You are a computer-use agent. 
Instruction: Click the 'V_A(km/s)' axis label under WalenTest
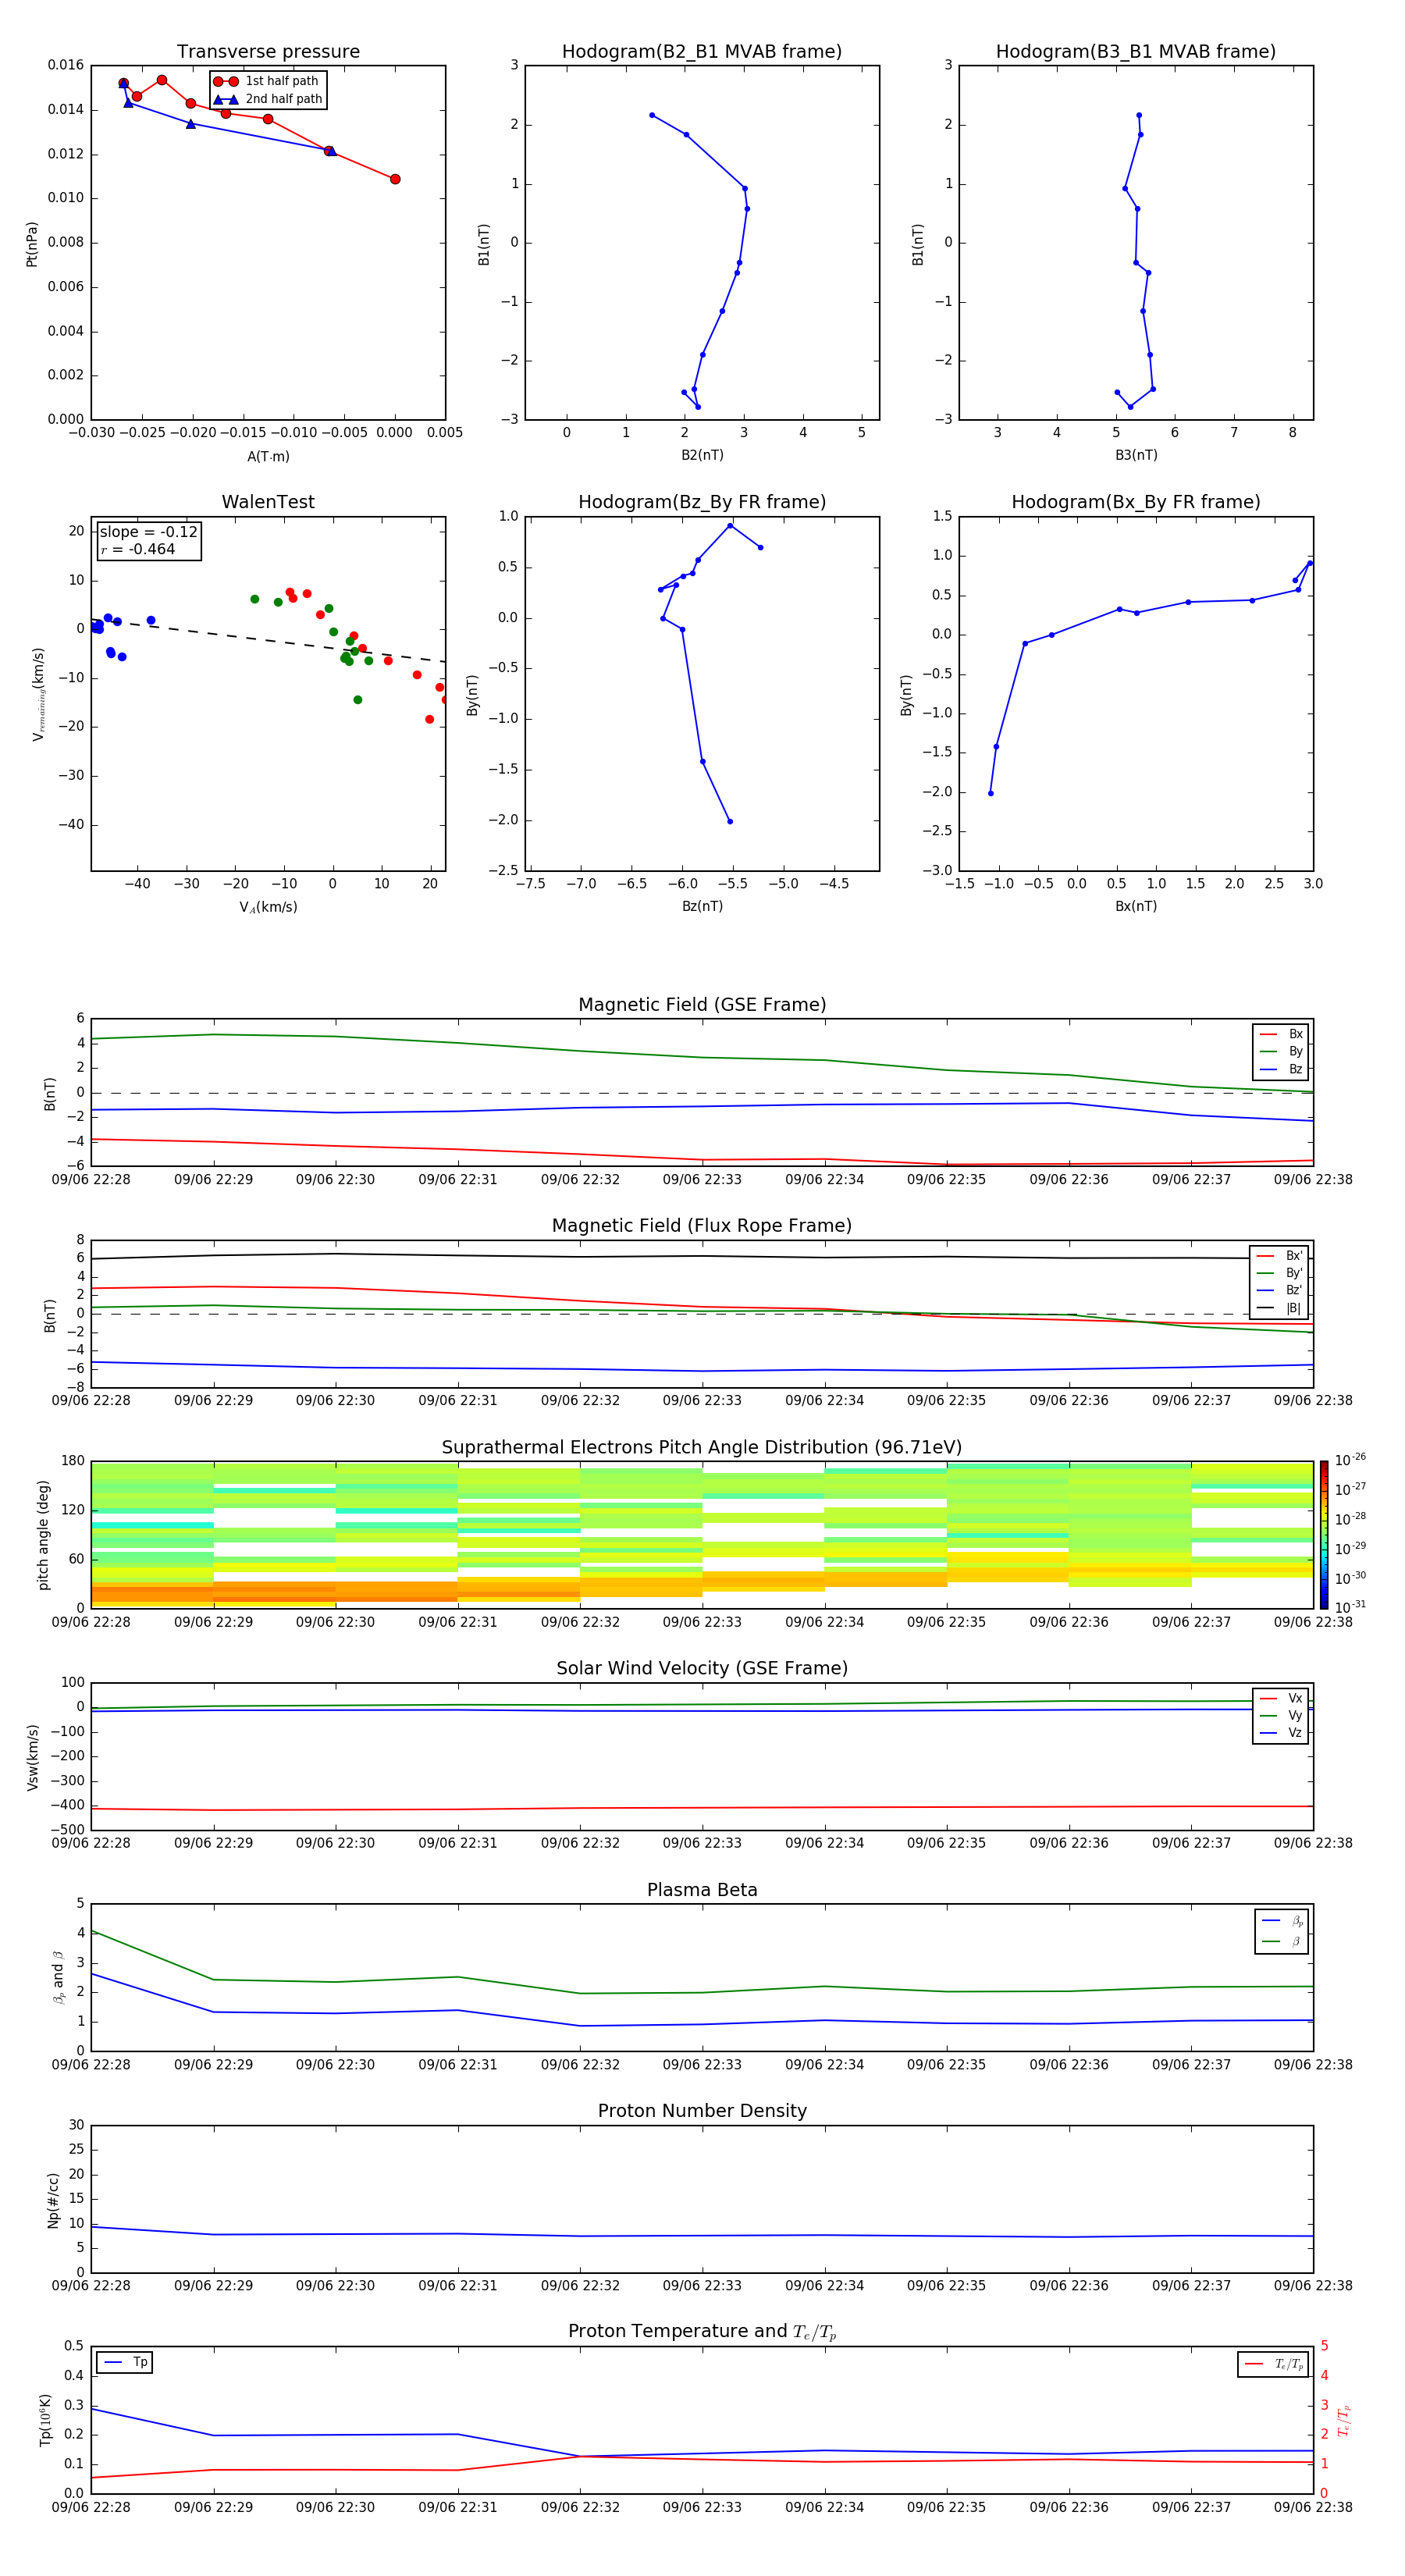(x=268, y=907)
